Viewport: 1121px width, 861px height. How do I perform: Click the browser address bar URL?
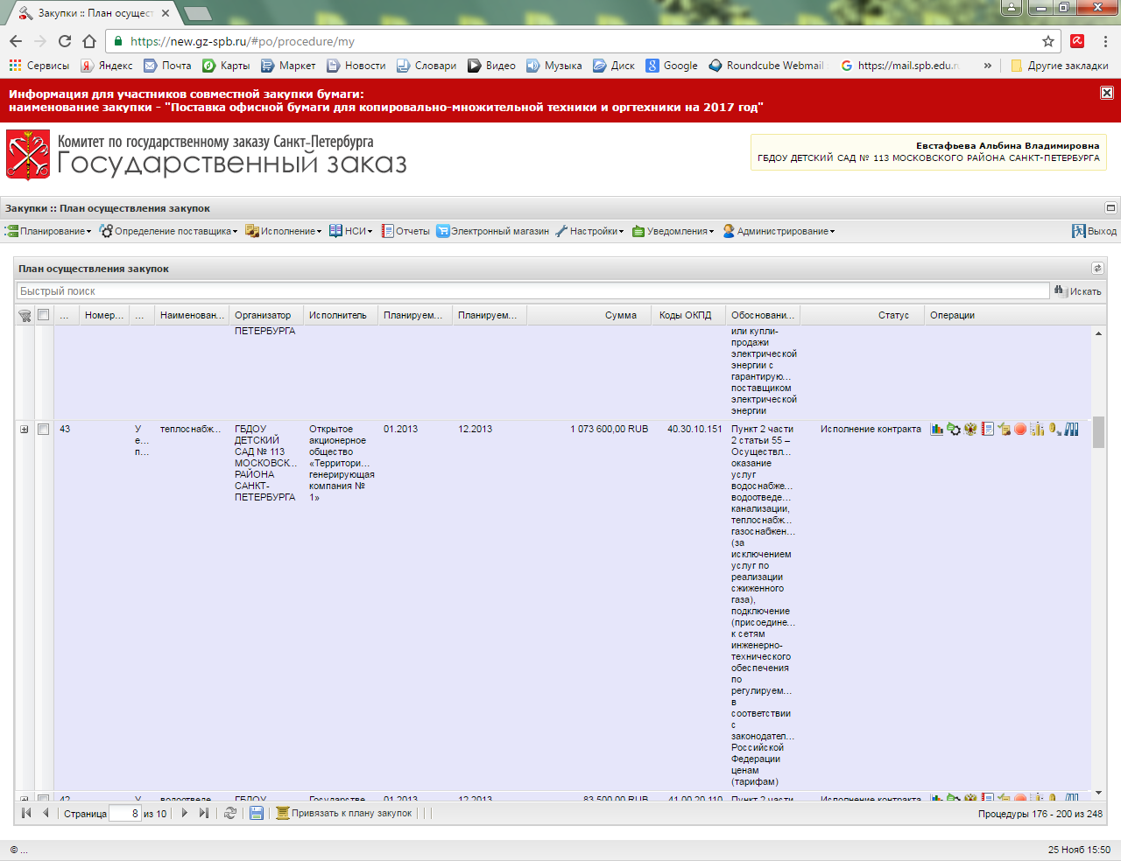point(243,41)
